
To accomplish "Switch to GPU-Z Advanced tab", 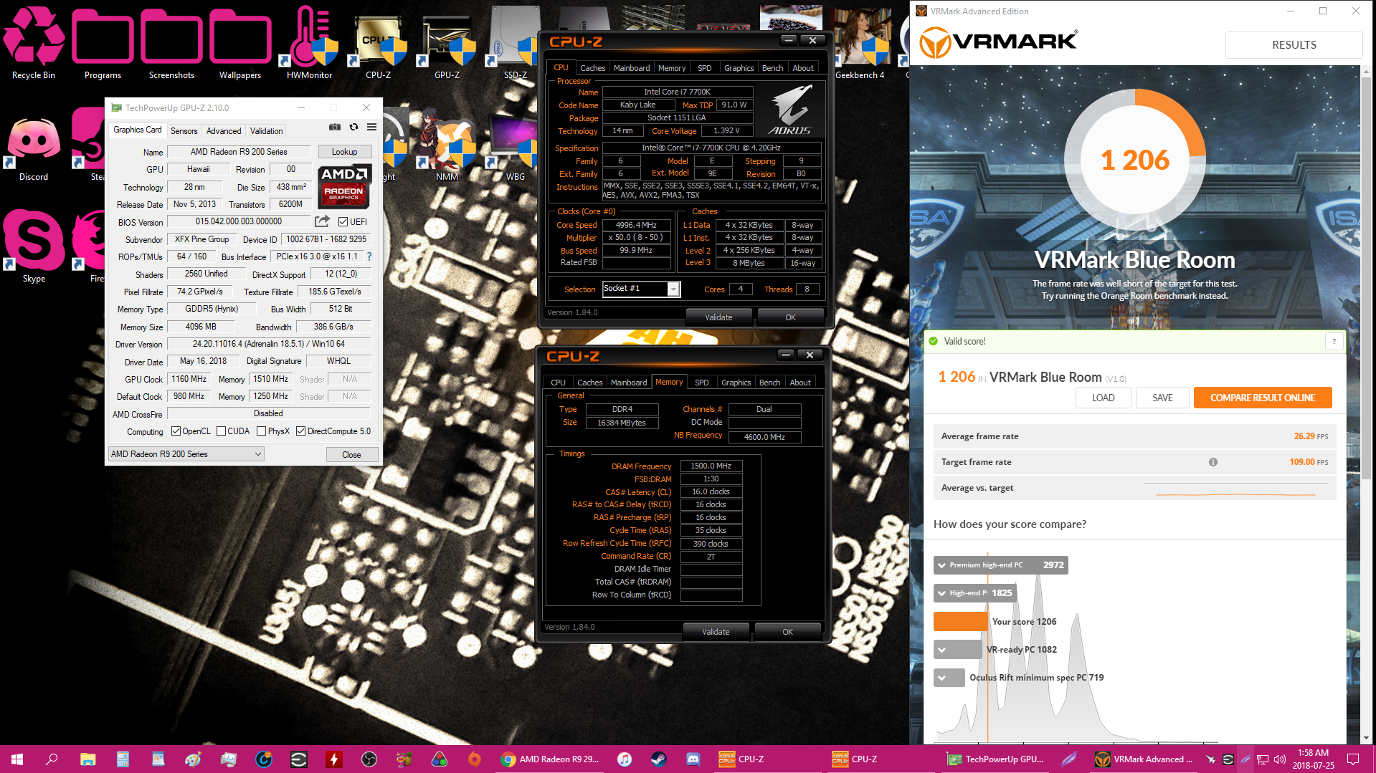I will coord(224,131).
